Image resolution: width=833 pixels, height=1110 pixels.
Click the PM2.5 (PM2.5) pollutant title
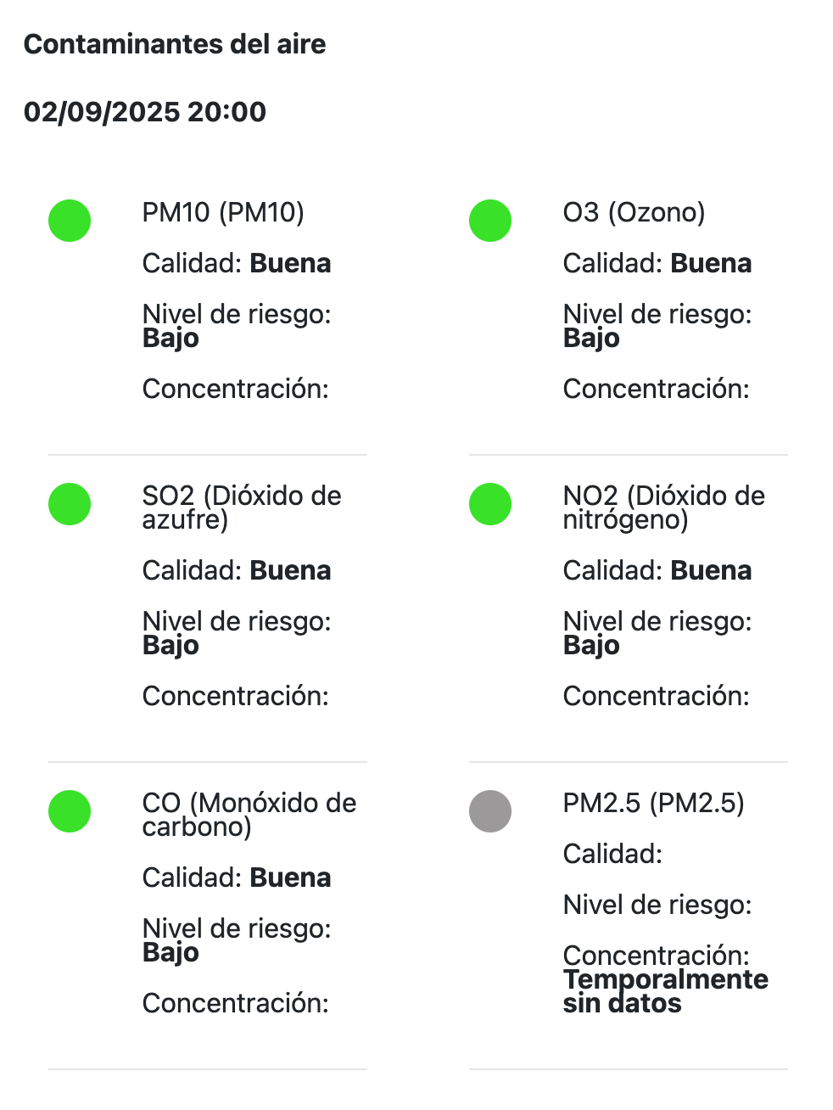[653, 803]
